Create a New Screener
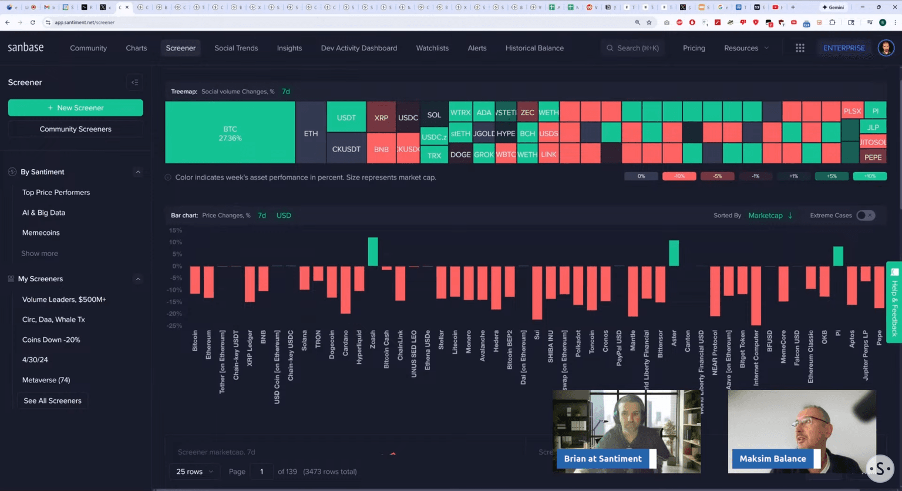This screenshot has width=902, height=491. [x=75, y=108]
